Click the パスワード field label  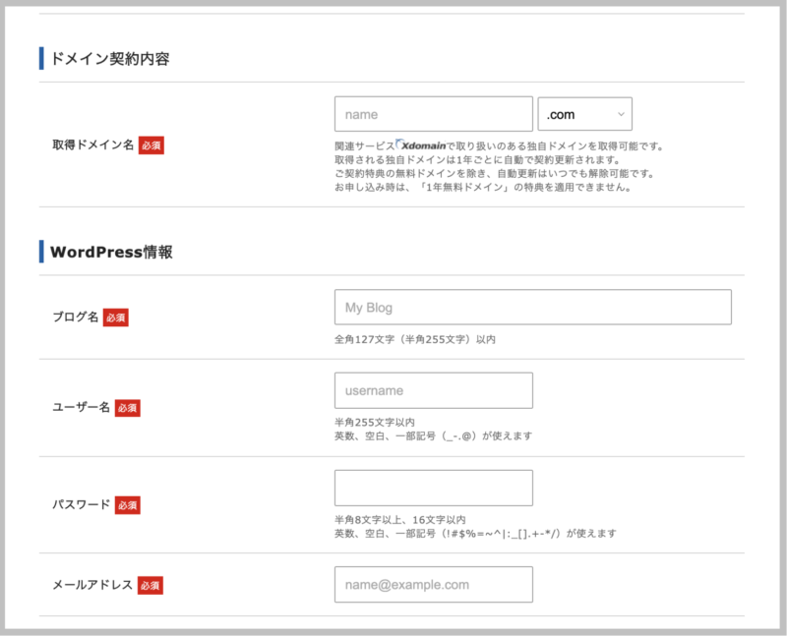(81, 504)
